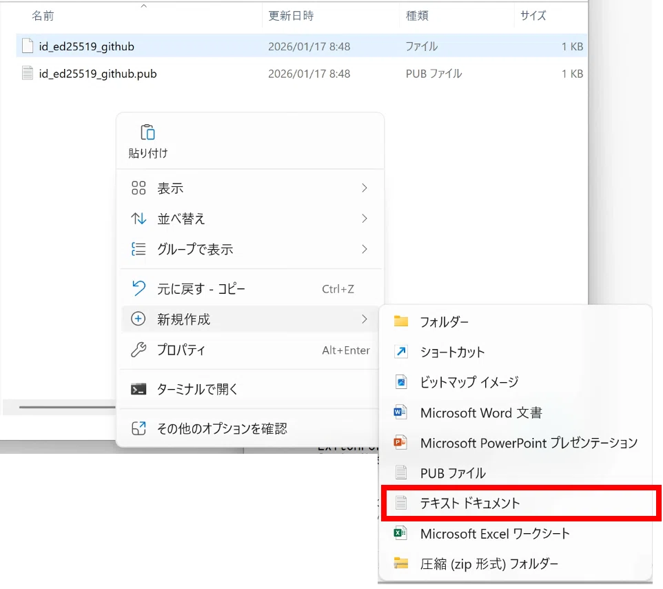The height and width of the screenshot is (589, 663).
Task: Choose Microsoft Excel ワークシート item
Action: click(x=516, y=533)
